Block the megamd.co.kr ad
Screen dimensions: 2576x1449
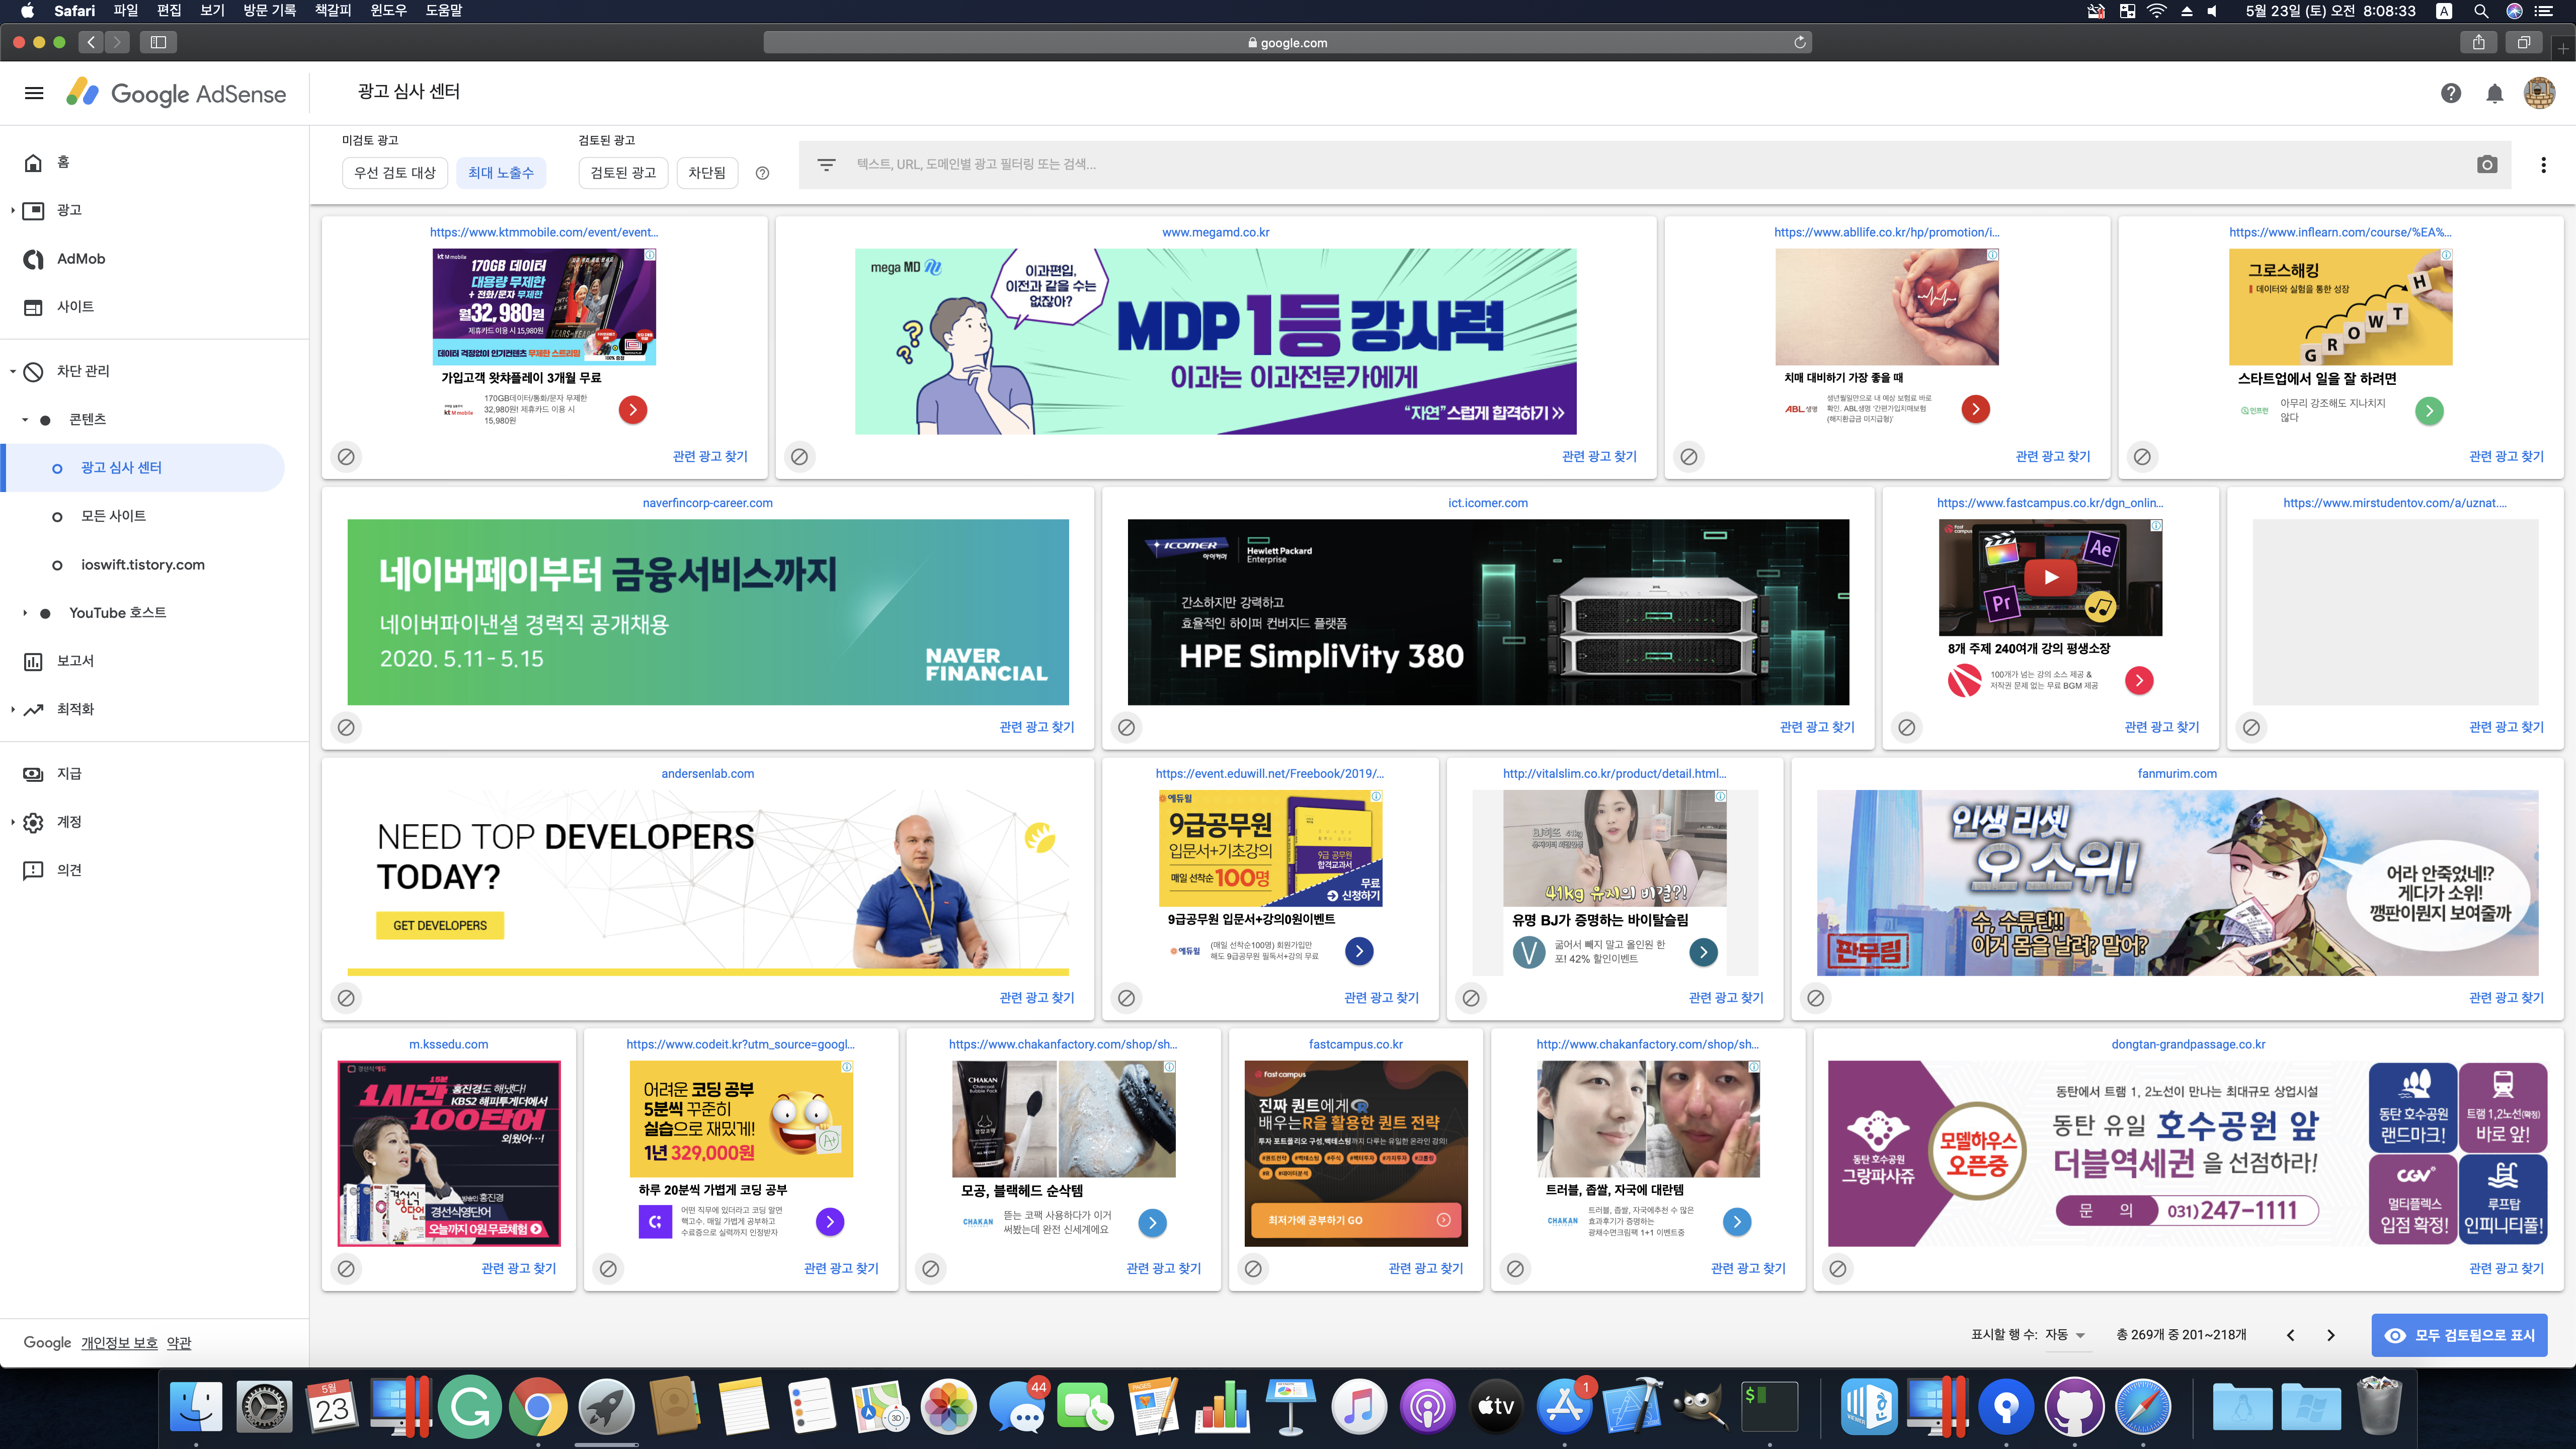799,457
